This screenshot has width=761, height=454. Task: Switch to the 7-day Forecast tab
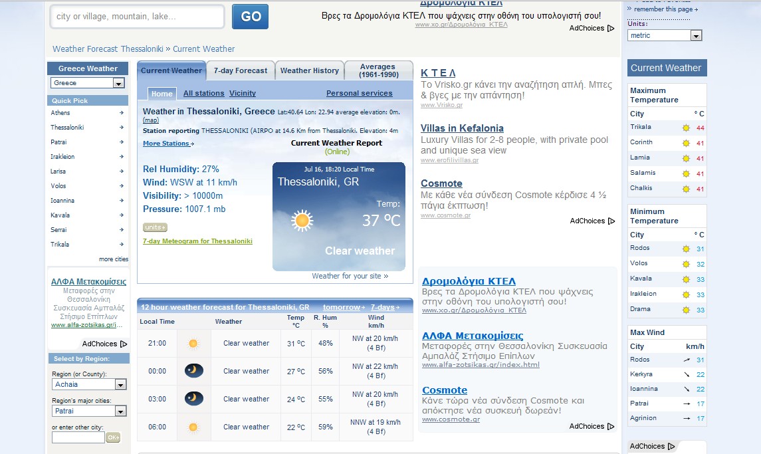click(241, 70)
